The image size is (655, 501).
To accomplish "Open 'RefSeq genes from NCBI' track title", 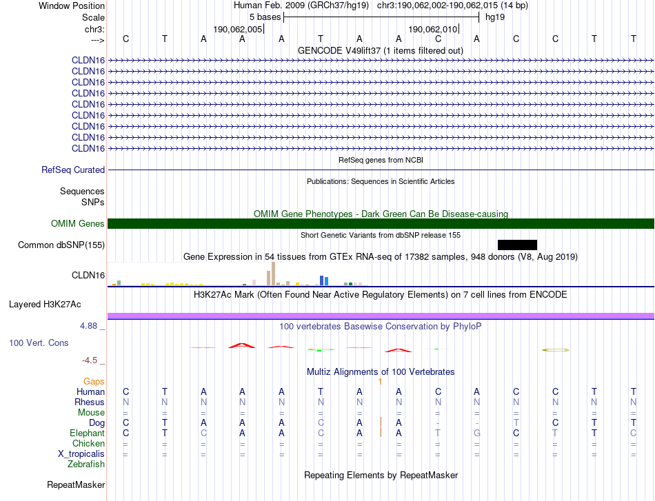I will (381, 160).
